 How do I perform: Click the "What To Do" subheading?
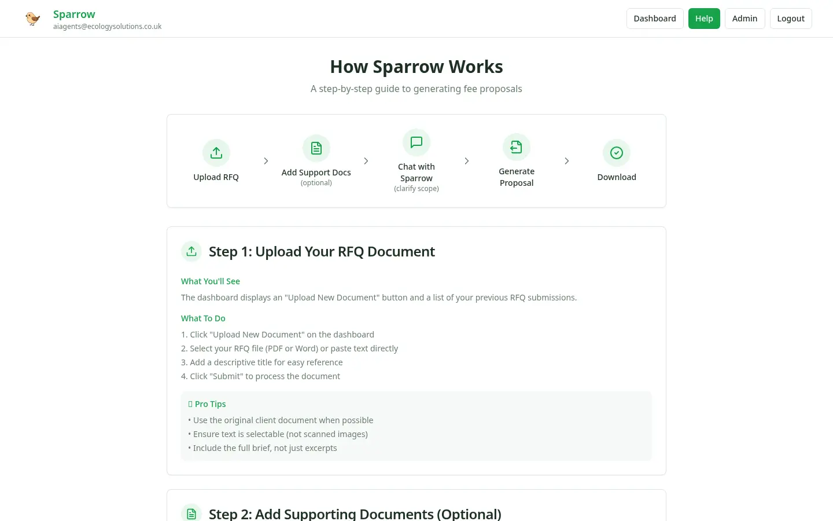point(203,318)
